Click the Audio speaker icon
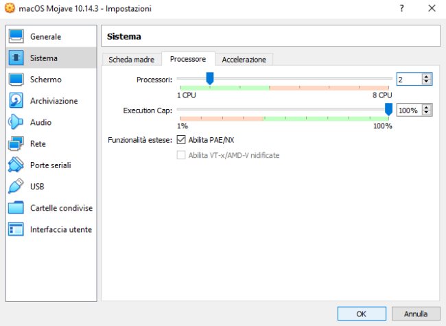446x326 pixels. tap(16, 122)
